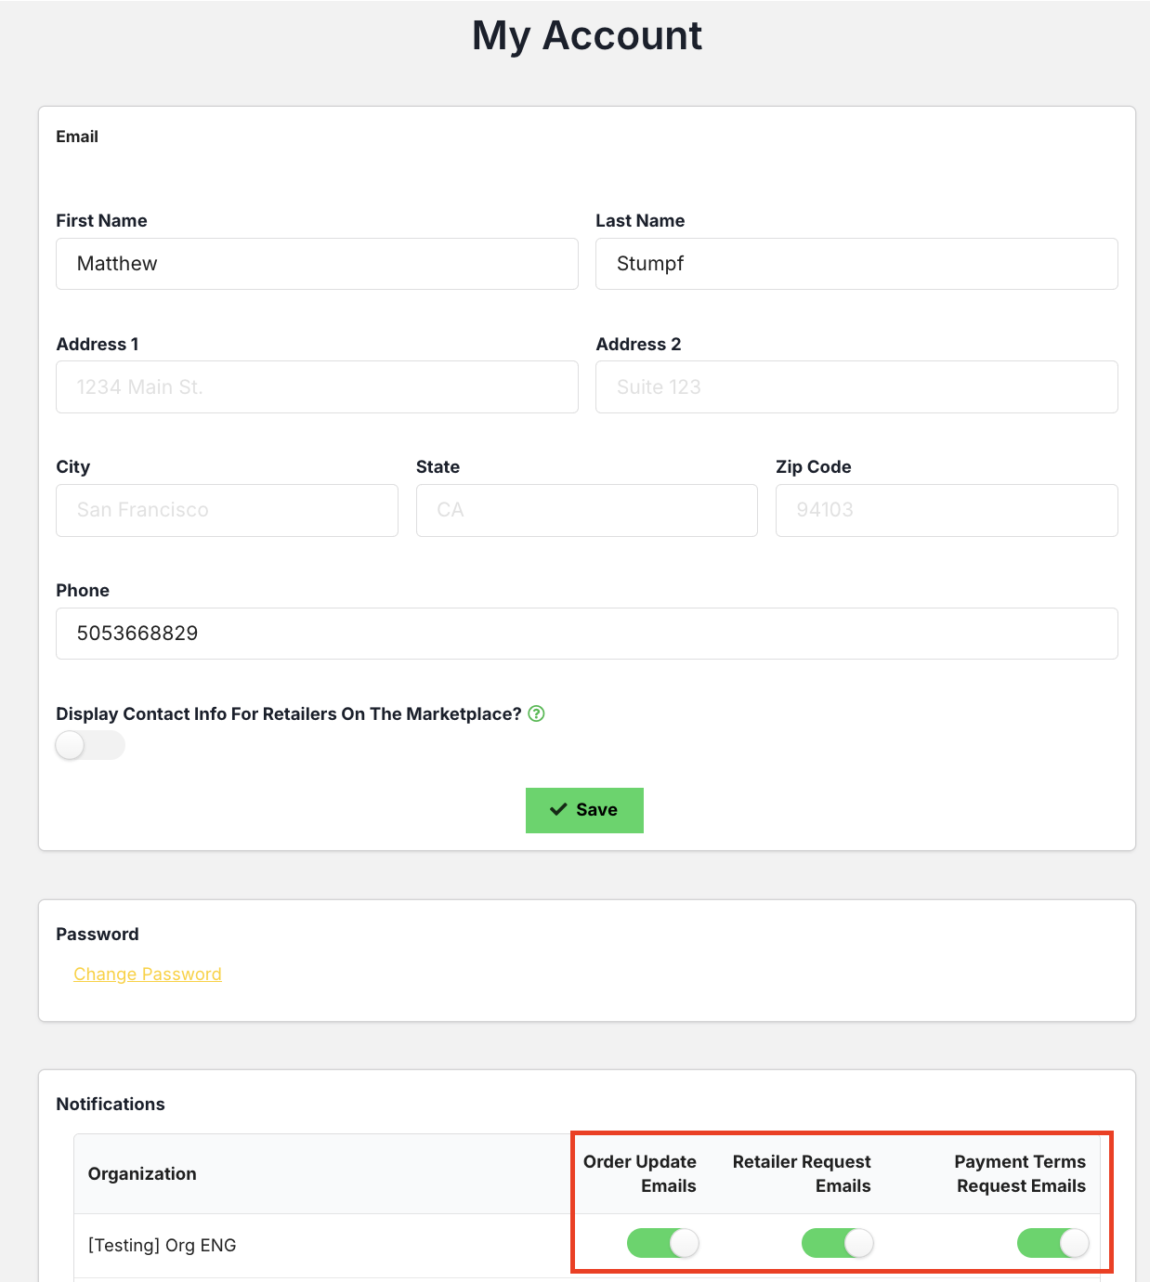Viewport: 1150px width, 1282px height.
Task: Click the City input field
Action: 227,510
